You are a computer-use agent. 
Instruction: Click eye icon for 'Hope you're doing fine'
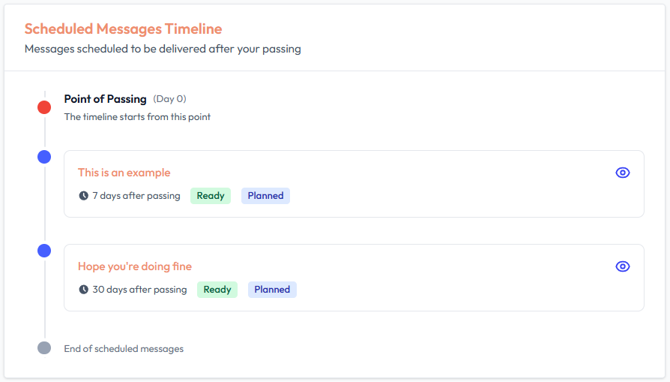pos(622,266)
